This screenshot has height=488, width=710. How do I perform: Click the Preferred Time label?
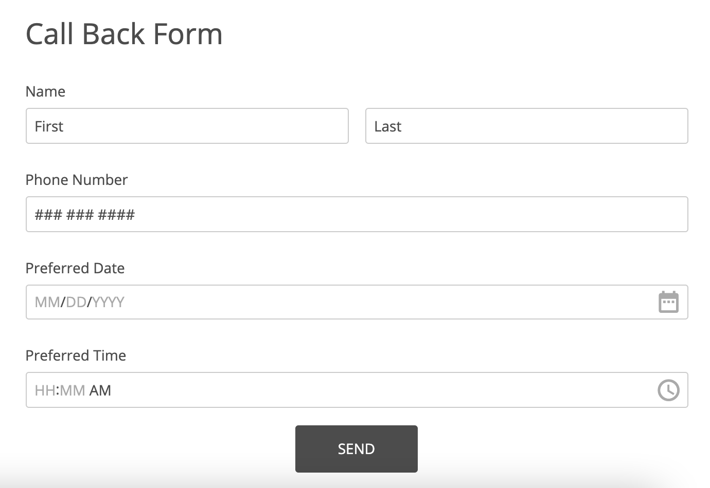pos(76,355)
